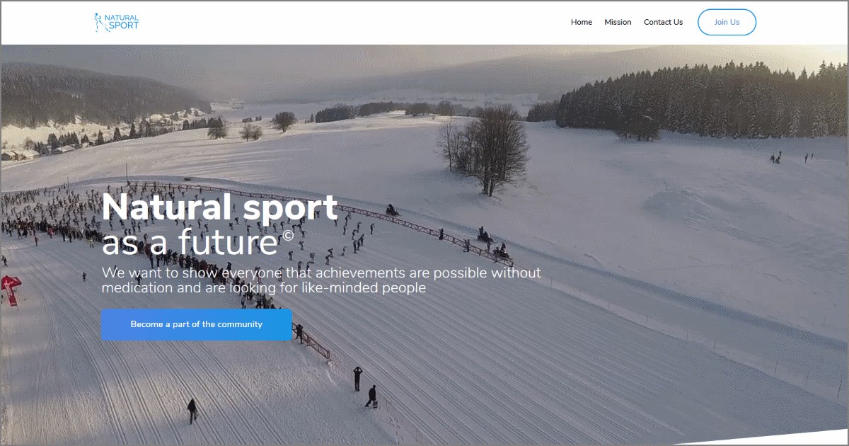Click the two standing people at the bottom center

click(x=364, y=388)
